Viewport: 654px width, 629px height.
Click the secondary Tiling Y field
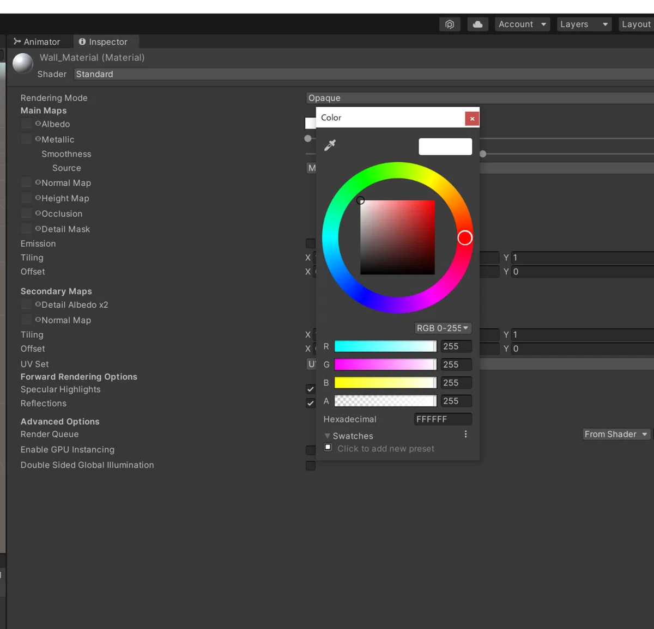point(582,334)
